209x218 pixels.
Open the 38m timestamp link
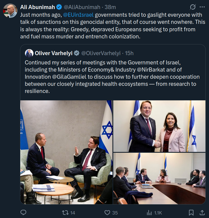click(x=111, y=7)
